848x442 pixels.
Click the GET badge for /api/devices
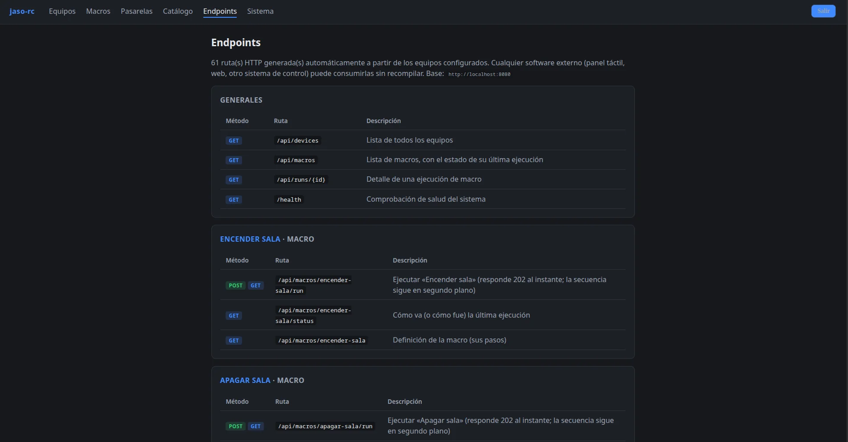(x=234, y=140)
